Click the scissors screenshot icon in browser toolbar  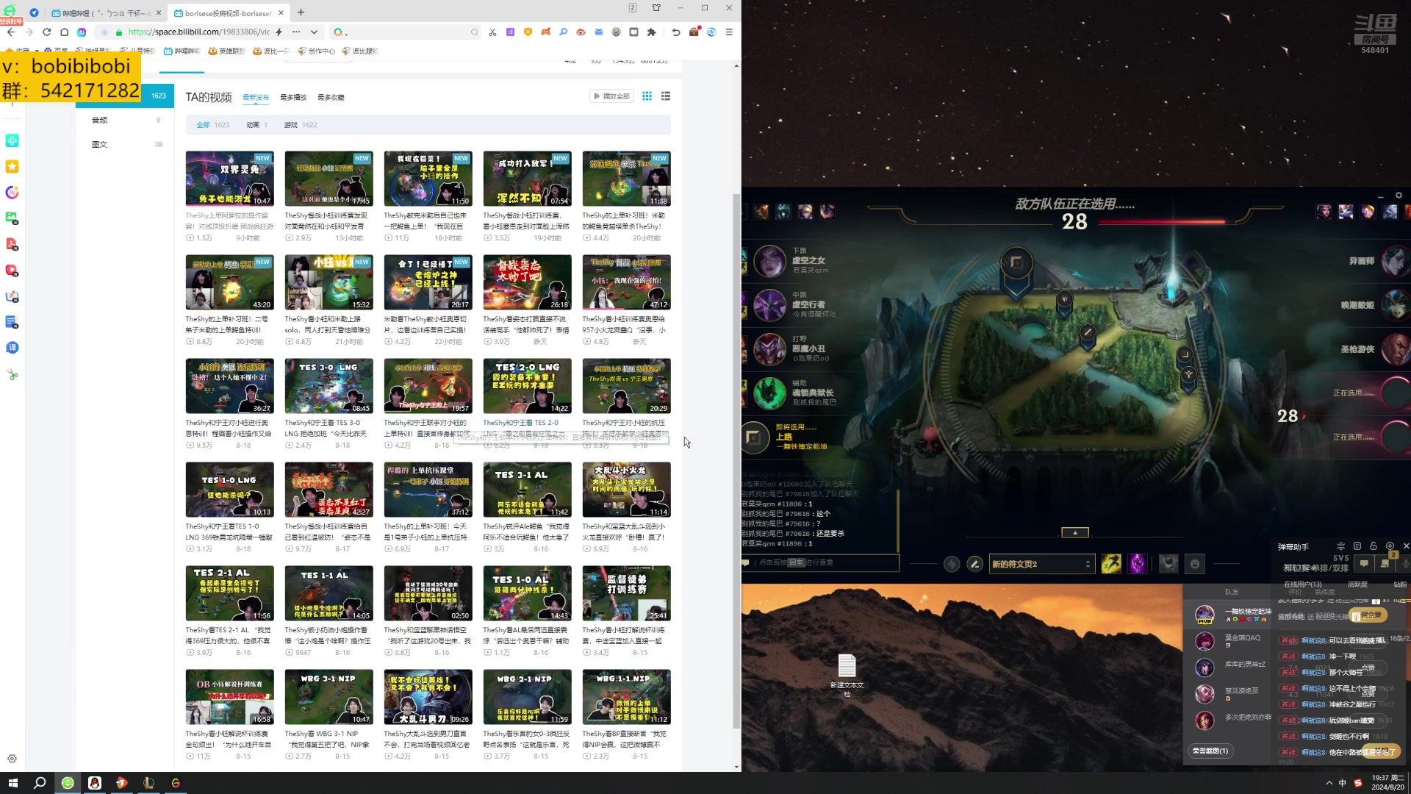pos(492,32)
